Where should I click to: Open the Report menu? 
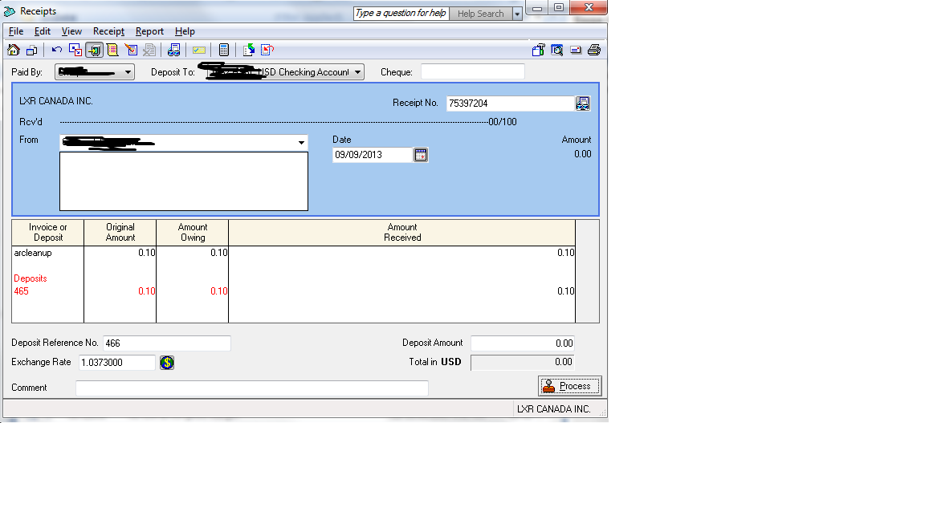pyautogui.click(x=149, y=31)
